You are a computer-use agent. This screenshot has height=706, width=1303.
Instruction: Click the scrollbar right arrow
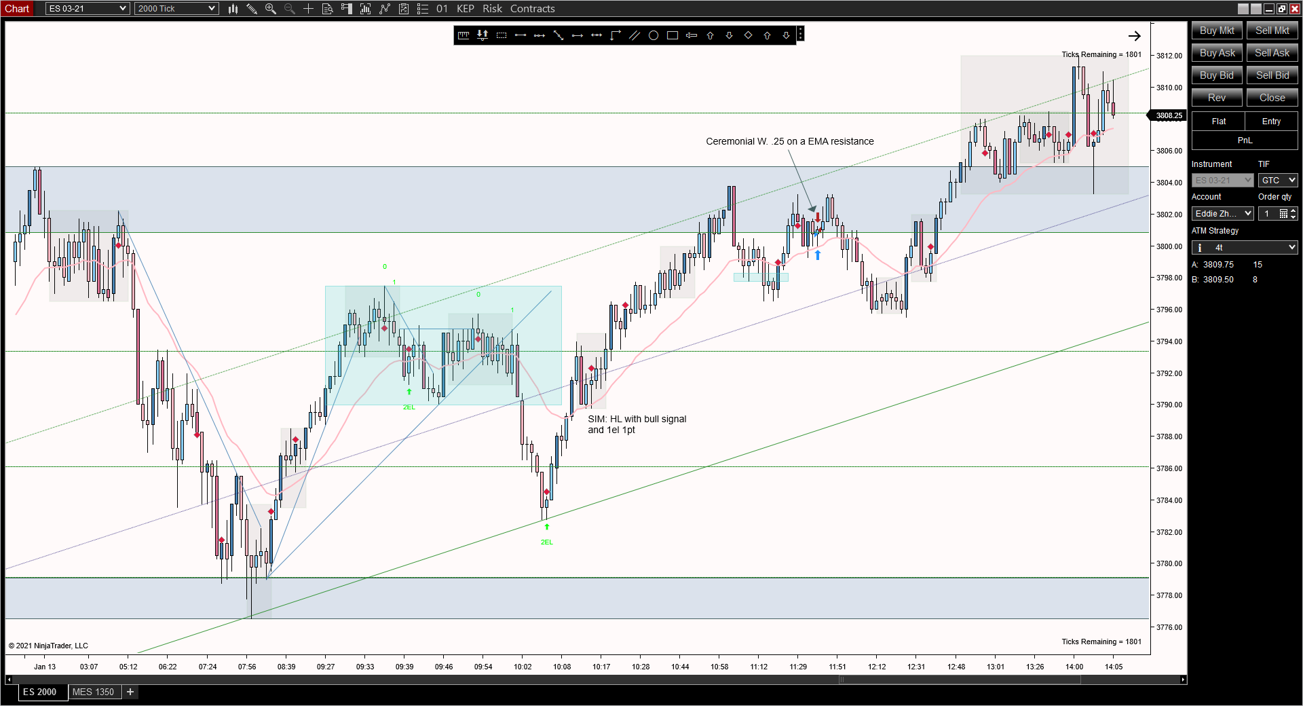click(1183, 680)
